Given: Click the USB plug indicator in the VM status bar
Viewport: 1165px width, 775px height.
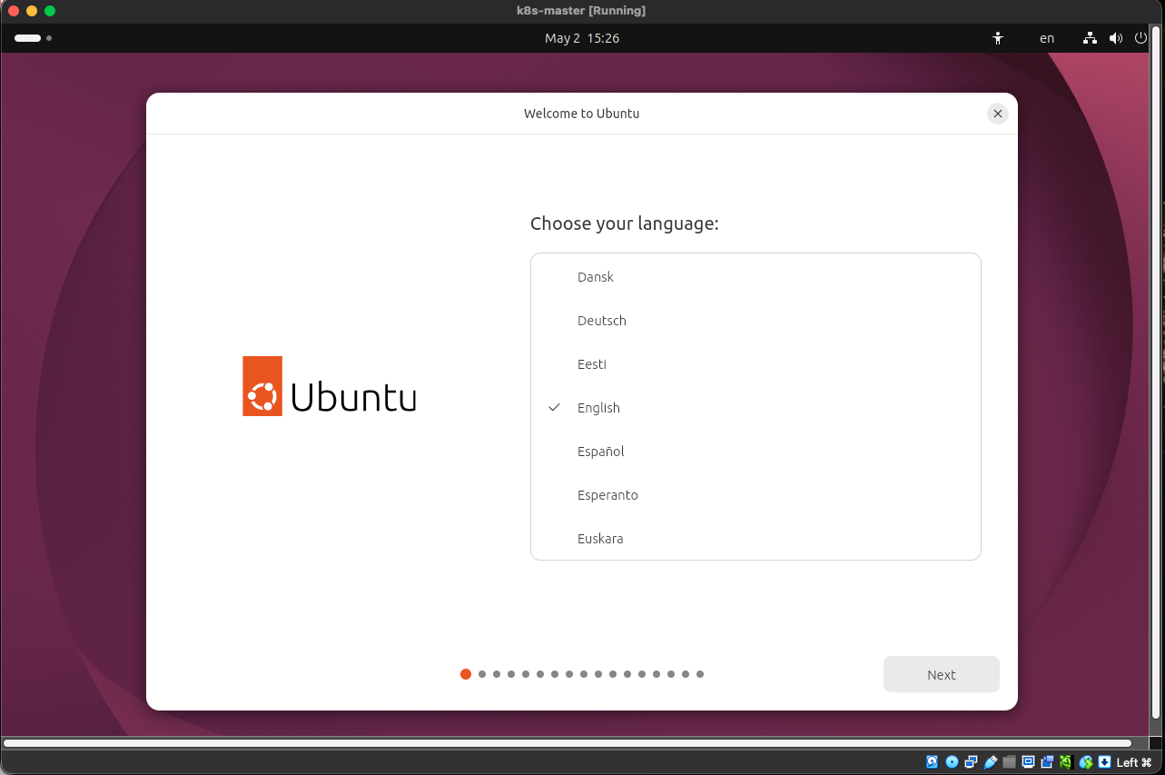Looking at the screenshot, I should click(x=990, y=762).
